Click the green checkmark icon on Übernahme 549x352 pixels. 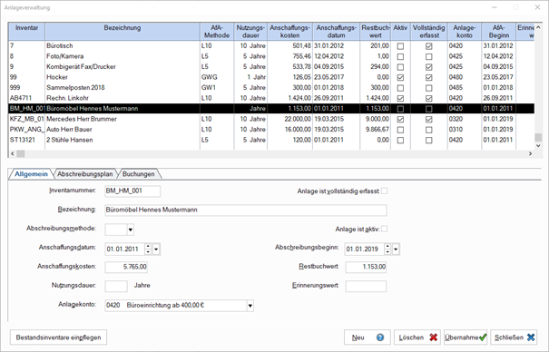(483, 337)
